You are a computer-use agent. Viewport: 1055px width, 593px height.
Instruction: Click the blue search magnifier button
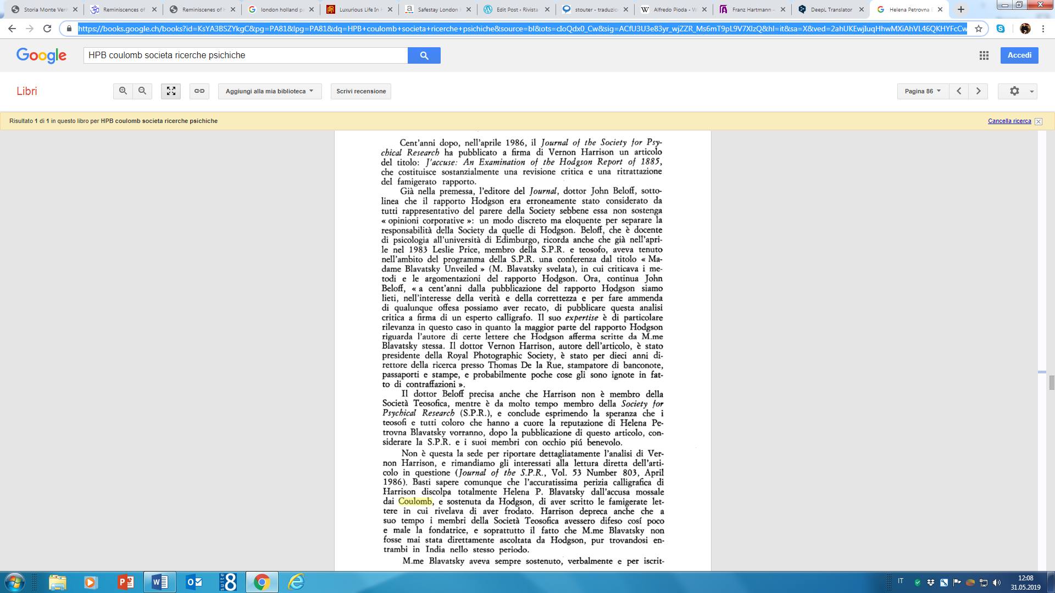tap(424, 55)
